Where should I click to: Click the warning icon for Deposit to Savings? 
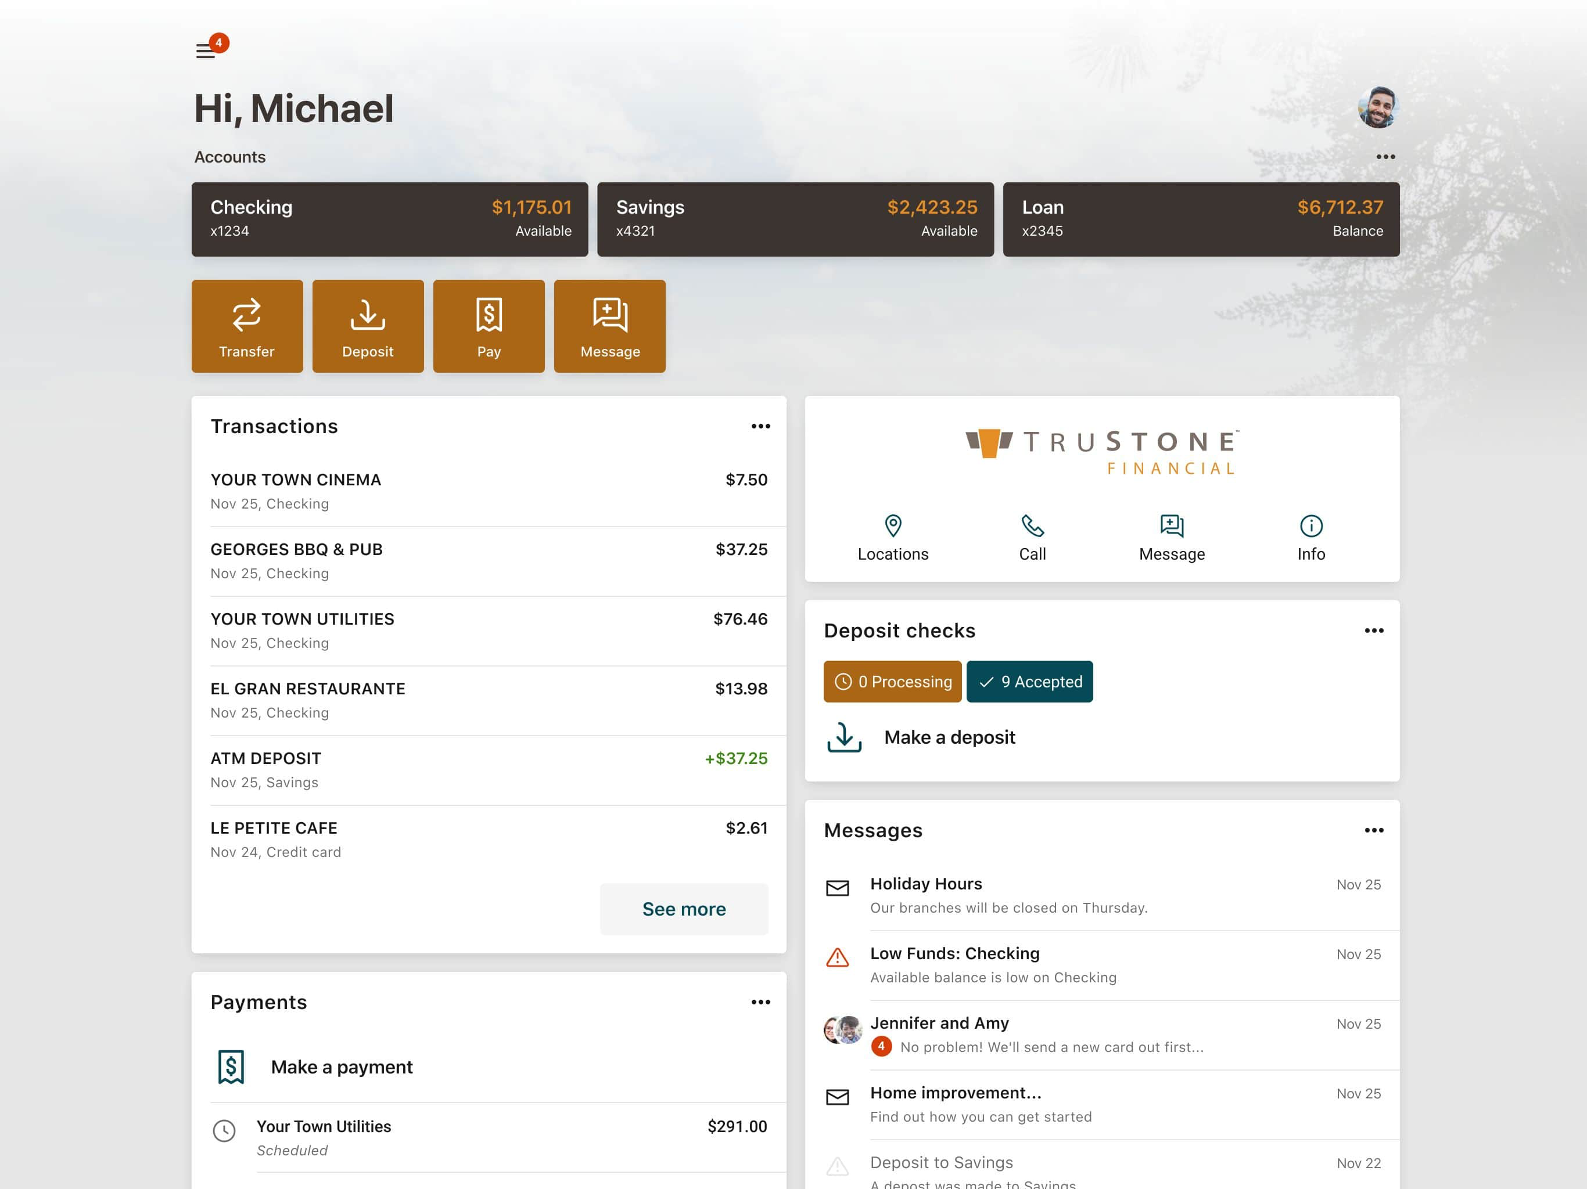[837, 1166]
